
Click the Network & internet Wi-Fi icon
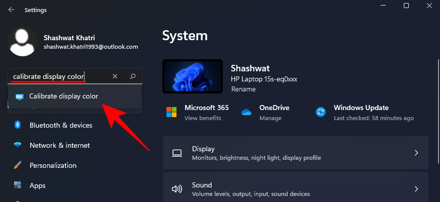point(18,145)
